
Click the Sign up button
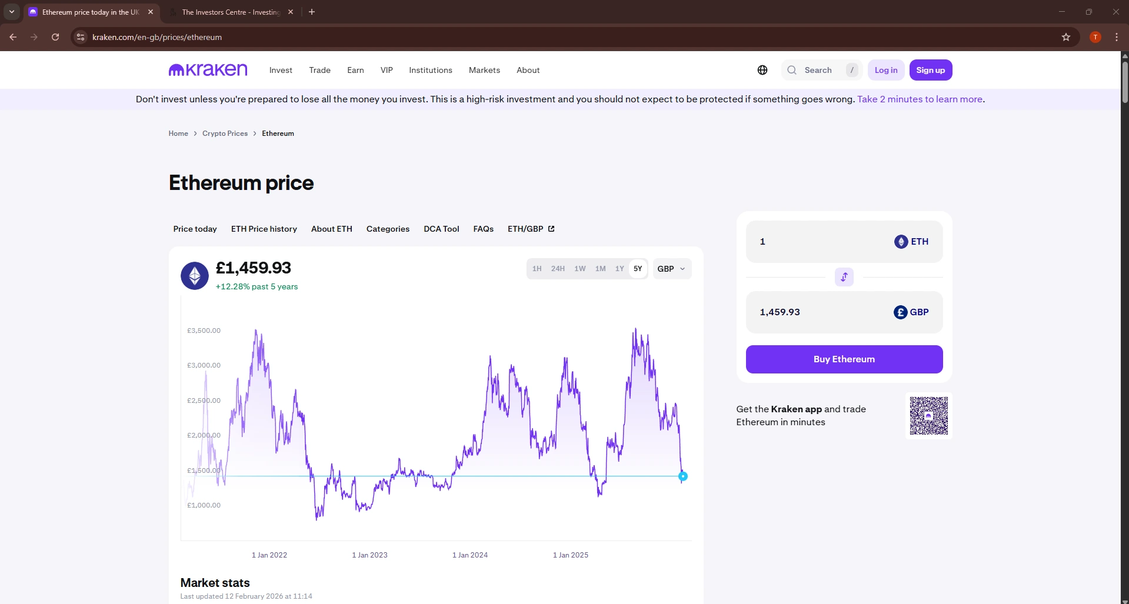click(x=931, y=70)
